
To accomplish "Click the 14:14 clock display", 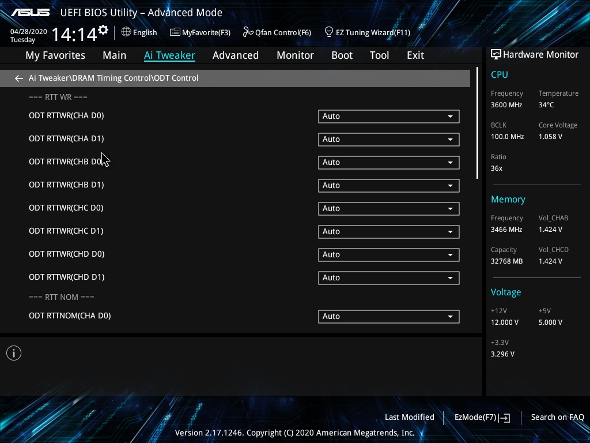I will click(74, 34).
